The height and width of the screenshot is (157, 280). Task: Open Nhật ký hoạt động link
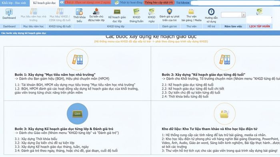(x=131, y=2)
